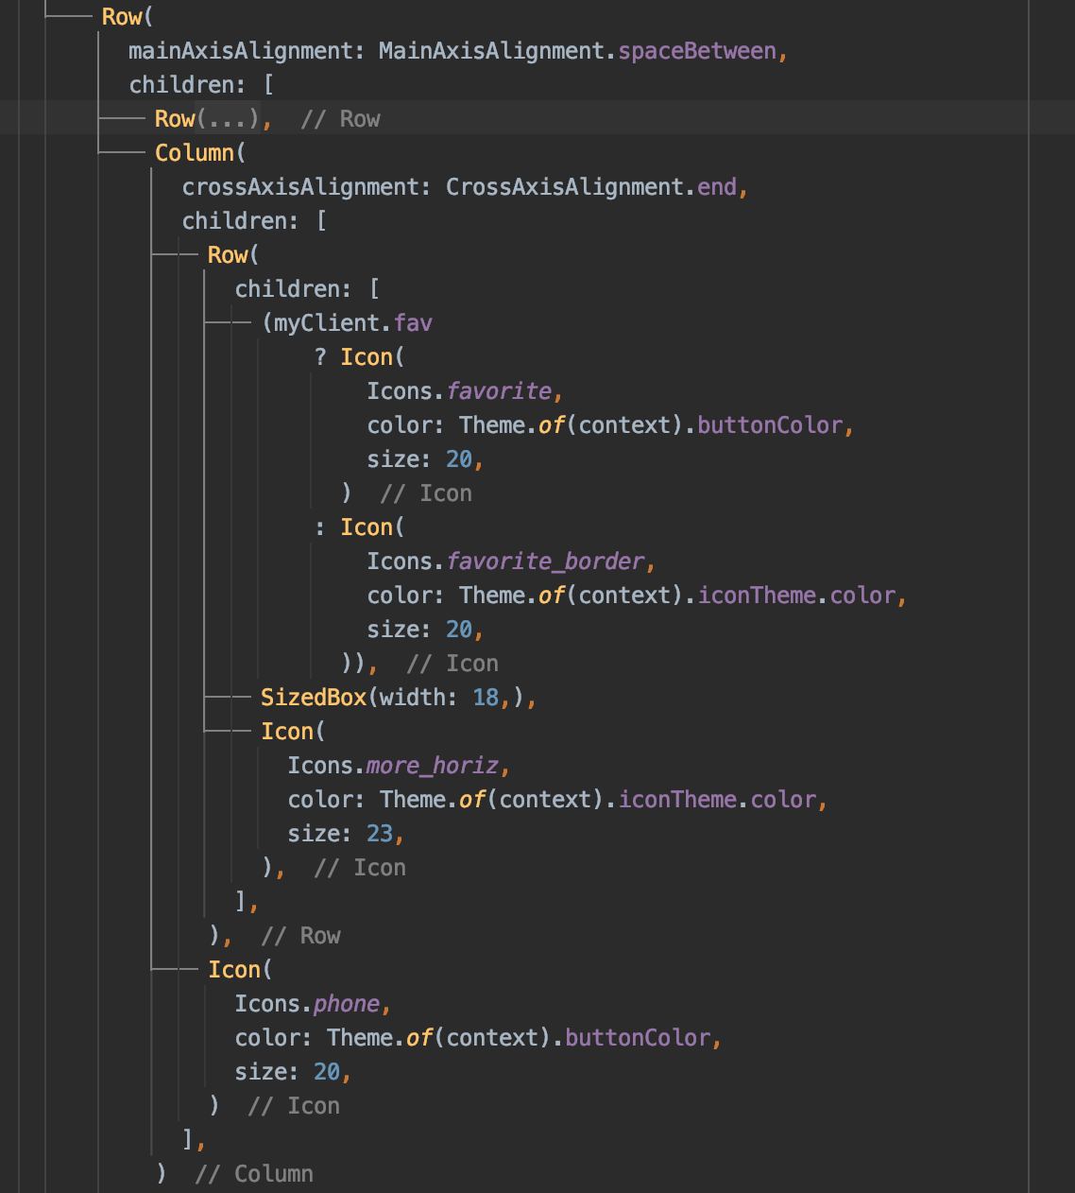Click the italic "phone" icon name
Viewport: 1075px width, 1193px height.
click(347, 1004)
